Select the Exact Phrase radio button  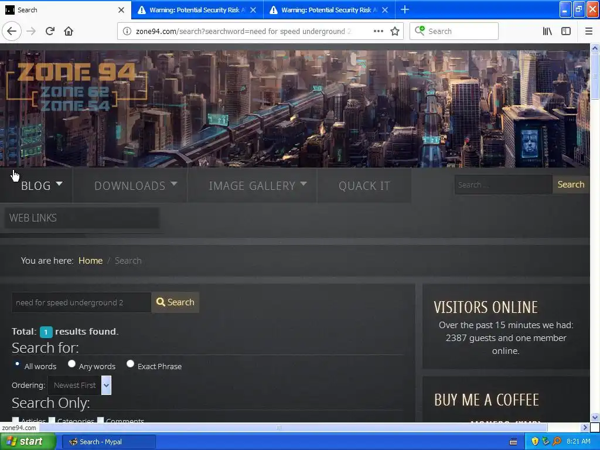click(x=130, y=363)
